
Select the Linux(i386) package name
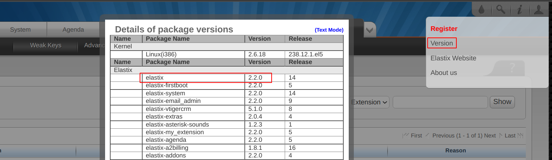(161, 54)
